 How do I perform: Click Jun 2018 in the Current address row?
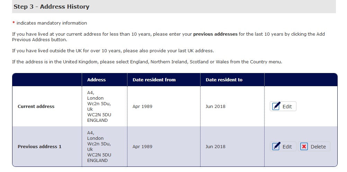click(x=215, y=106)
